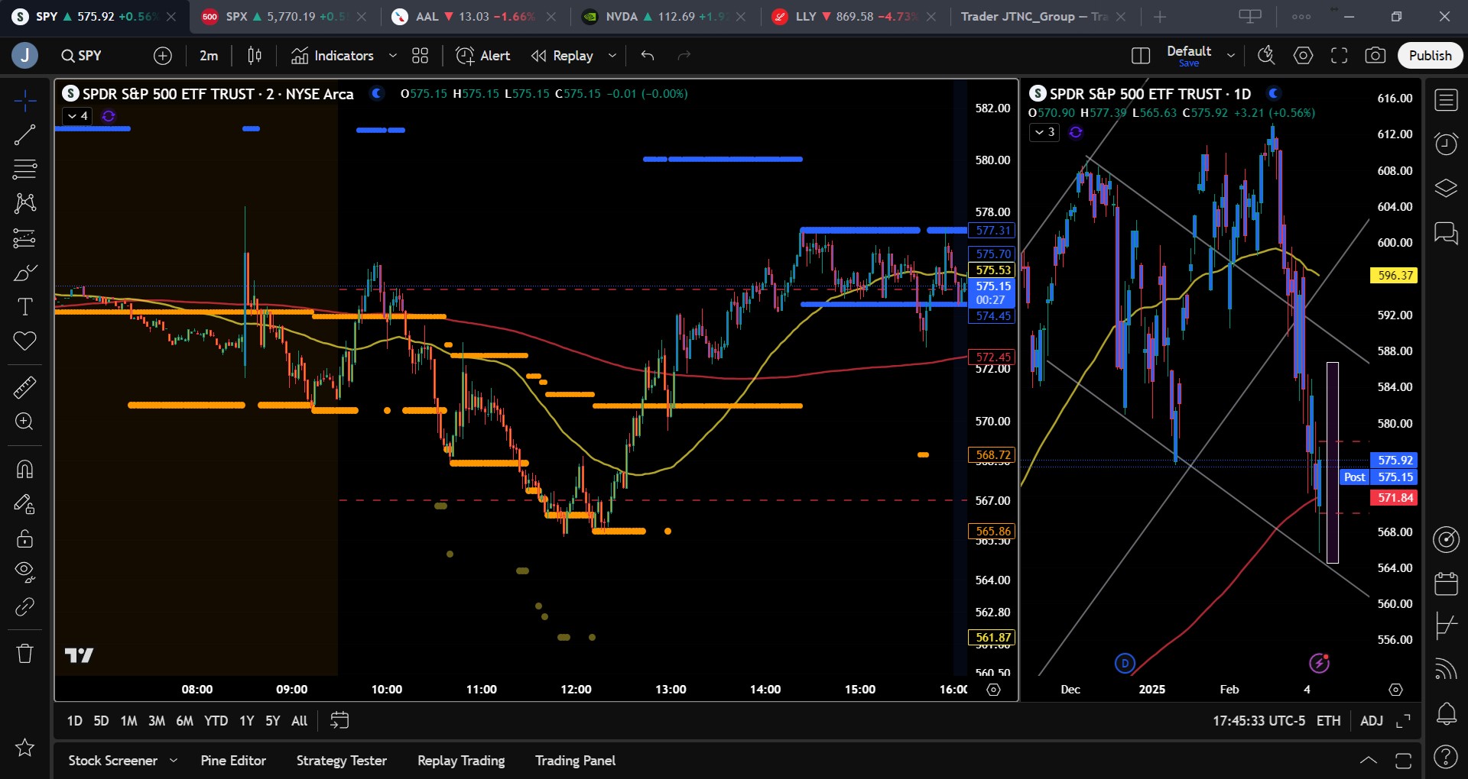Open the Fibonacci retracement tool group
The width and height of the screenshot is (1468, 779).
pyautogui.click(x=24, y=169)
